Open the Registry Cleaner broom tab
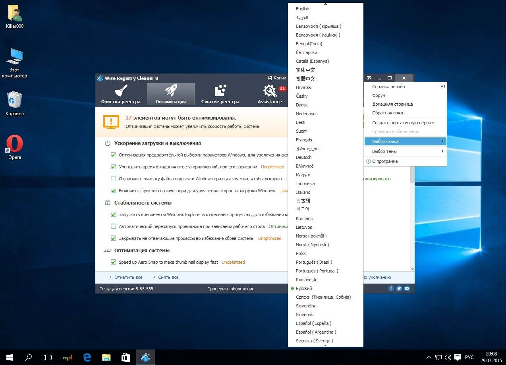Screen dimensions: 506x365 121,94
